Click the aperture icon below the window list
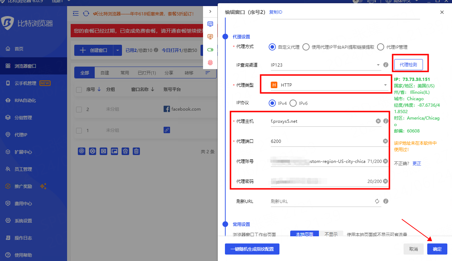 tap(82, 151)
